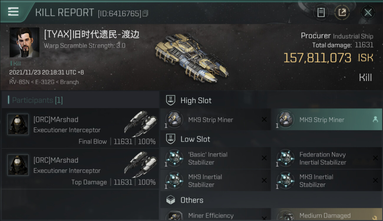Tap the share kill report icon
Image resolution: width=383 pixels, height=221 pixels.
point(342,12)
